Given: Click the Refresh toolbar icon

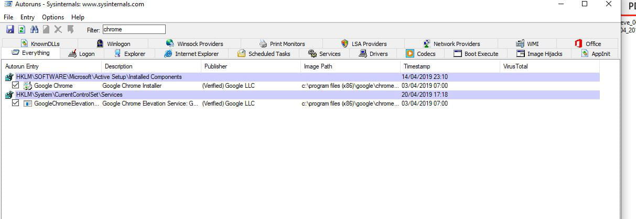Looking at the screenshot, I should click(22, 29).
